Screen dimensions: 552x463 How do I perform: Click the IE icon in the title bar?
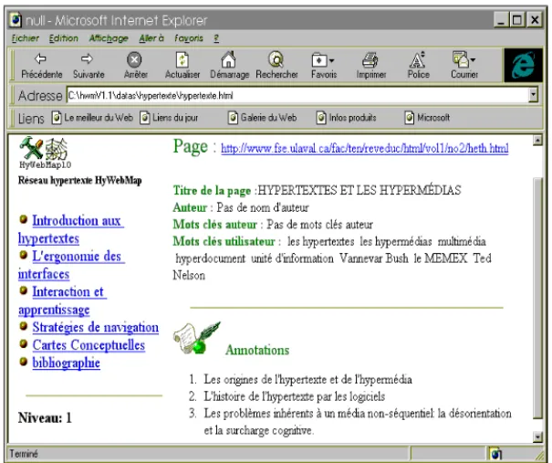click(x=16, y=20)
